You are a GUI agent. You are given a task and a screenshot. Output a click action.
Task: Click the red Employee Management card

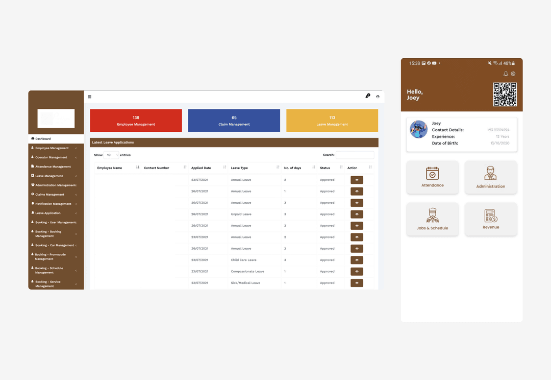tap(136, 121)
